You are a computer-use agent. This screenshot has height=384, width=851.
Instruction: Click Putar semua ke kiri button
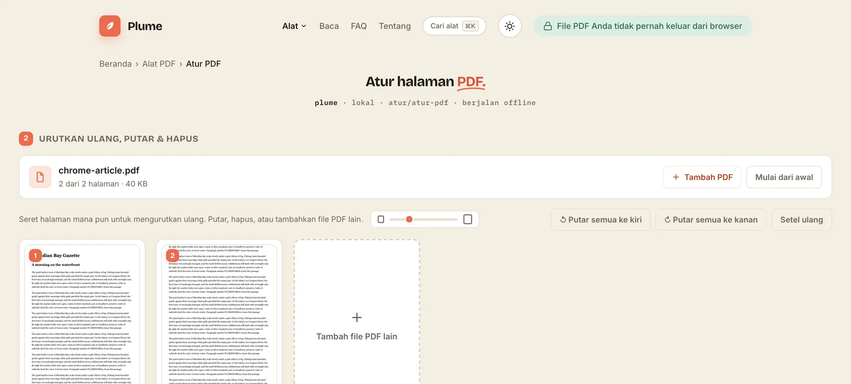coord(601,220)
